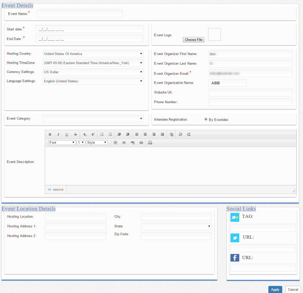Apply strikethrough formatting

[x=75, y=134]
